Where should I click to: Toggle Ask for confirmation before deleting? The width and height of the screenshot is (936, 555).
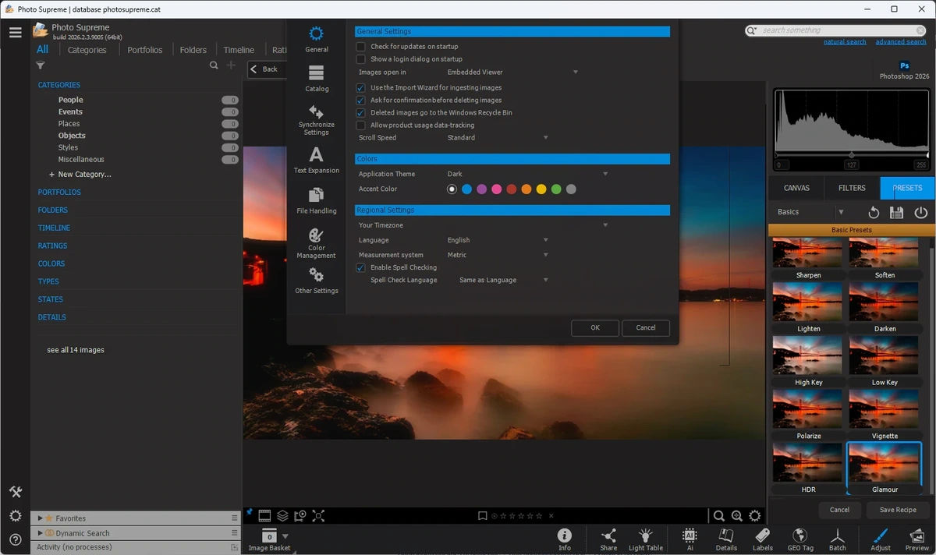(360, 101)
